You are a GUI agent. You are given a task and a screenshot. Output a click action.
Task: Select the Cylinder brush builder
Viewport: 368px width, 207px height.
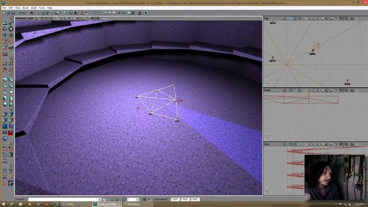point(5,98)
